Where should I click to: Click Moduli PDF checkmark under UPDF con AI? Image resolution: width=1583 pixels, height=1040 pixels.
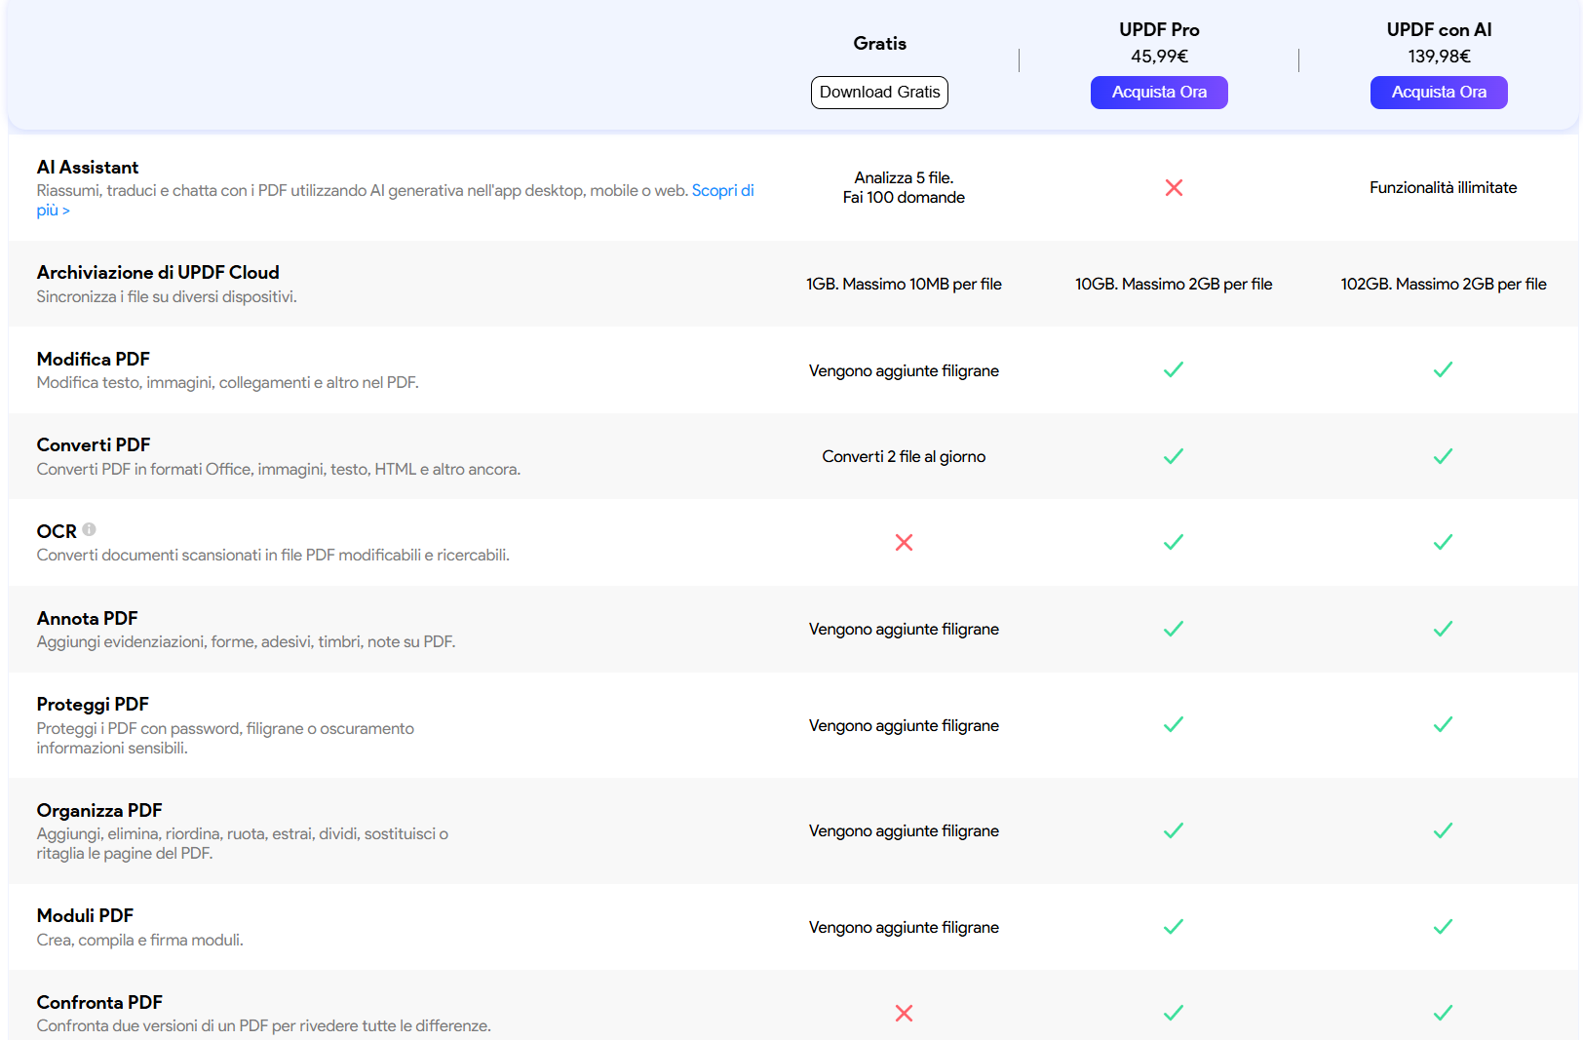(x=1443, y=926)
